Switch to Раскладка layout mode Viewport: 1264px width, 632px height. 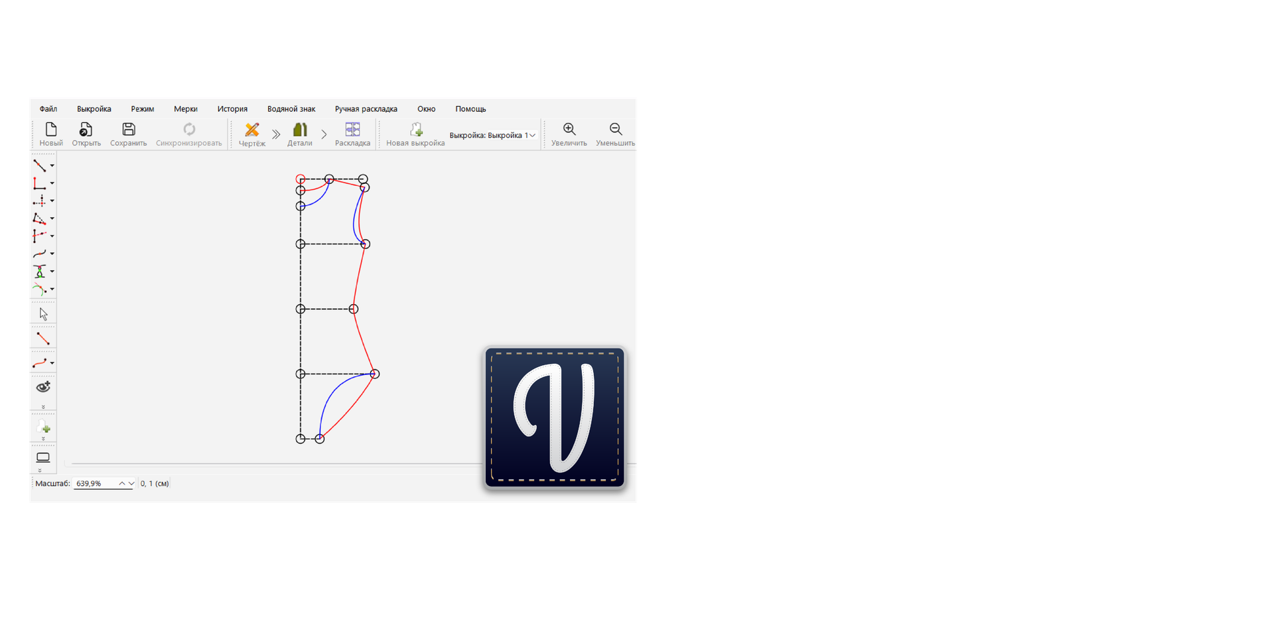click(x=352, y=134)
